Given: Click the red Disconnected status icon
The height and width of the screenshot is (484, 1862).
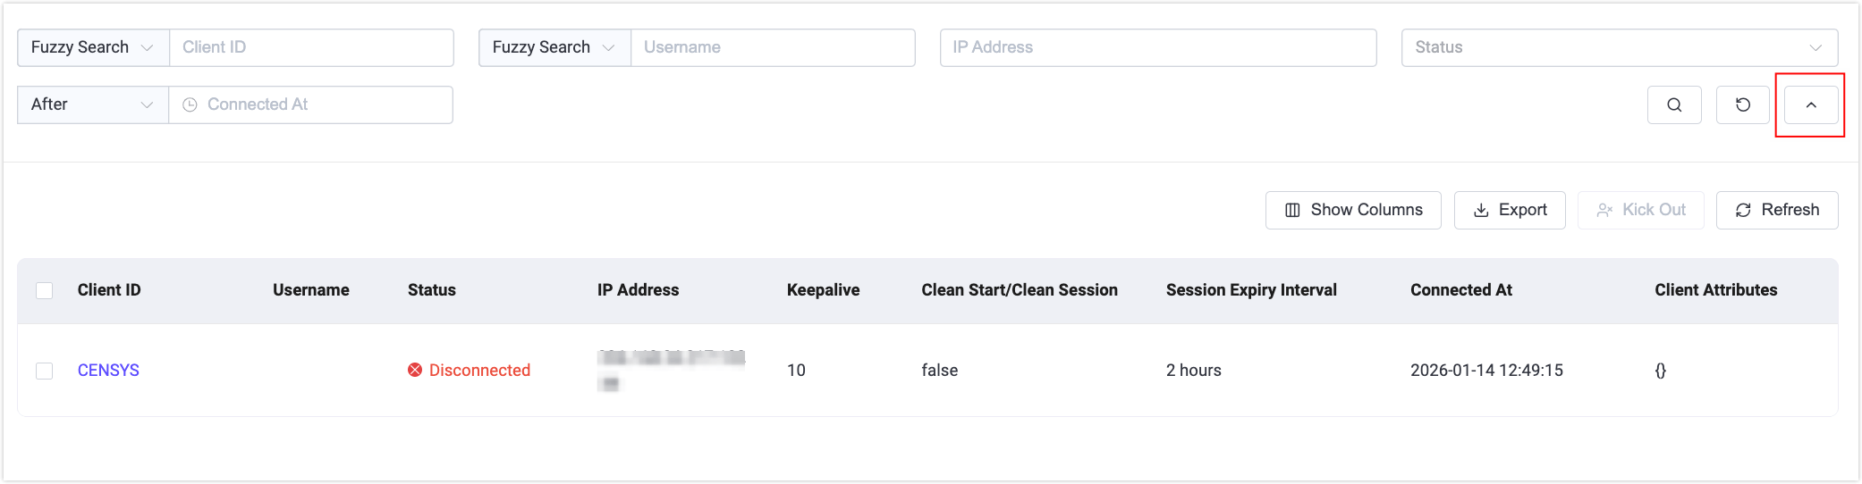Looking at the screenshot, I should point(415,370).
